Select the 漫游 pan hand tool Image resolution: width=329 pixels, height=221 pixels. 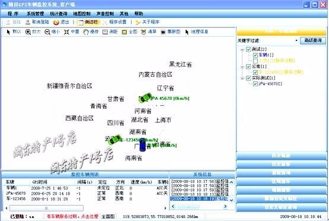tap(91, 32)
